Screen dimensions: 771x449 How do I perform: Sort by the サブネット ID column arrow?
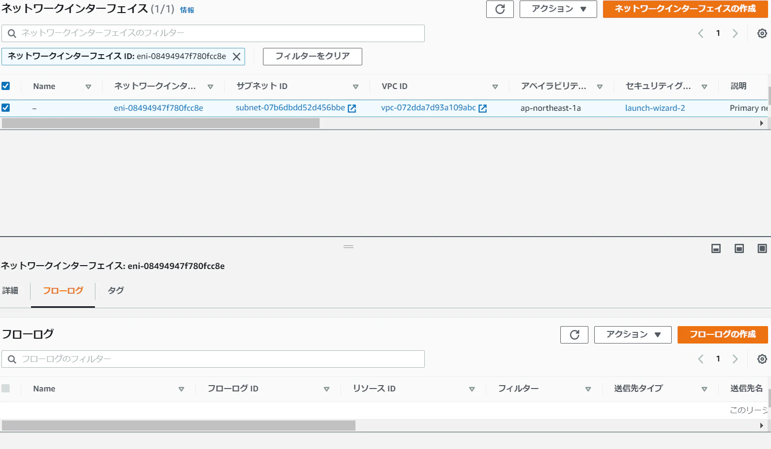[355, 87]
